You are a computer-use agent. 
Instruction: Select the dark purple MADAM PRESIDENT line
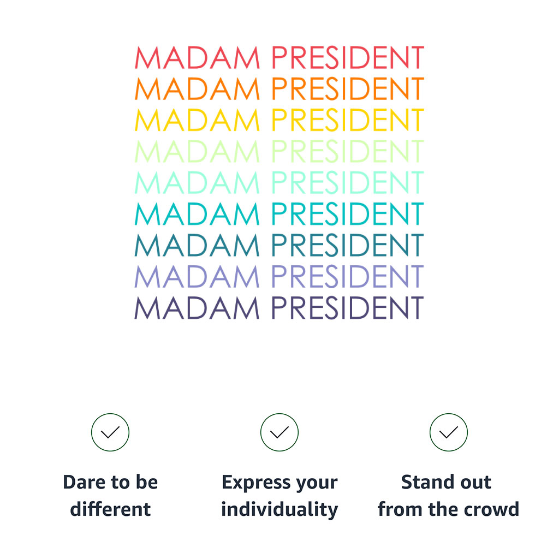(x=279, y=308)
